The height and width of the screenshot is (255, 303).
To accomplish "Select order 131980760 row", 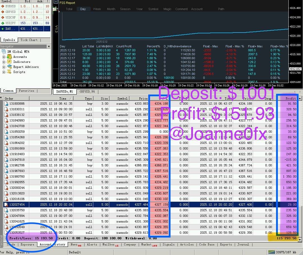I will coord(150,176).
